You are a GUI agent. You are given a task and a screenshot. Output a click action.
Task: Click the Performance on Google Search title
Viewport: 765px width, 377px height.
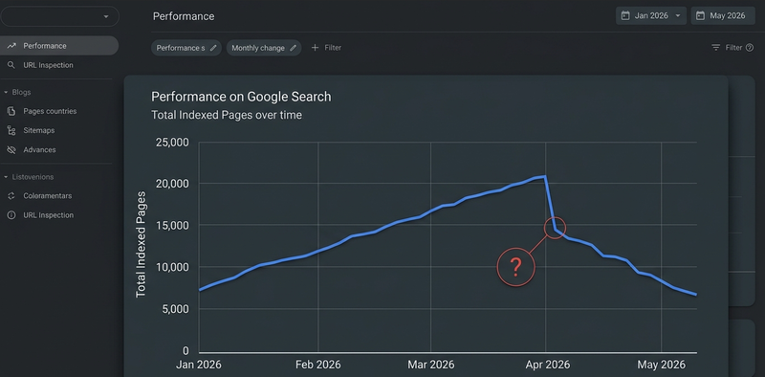(241, 97)
